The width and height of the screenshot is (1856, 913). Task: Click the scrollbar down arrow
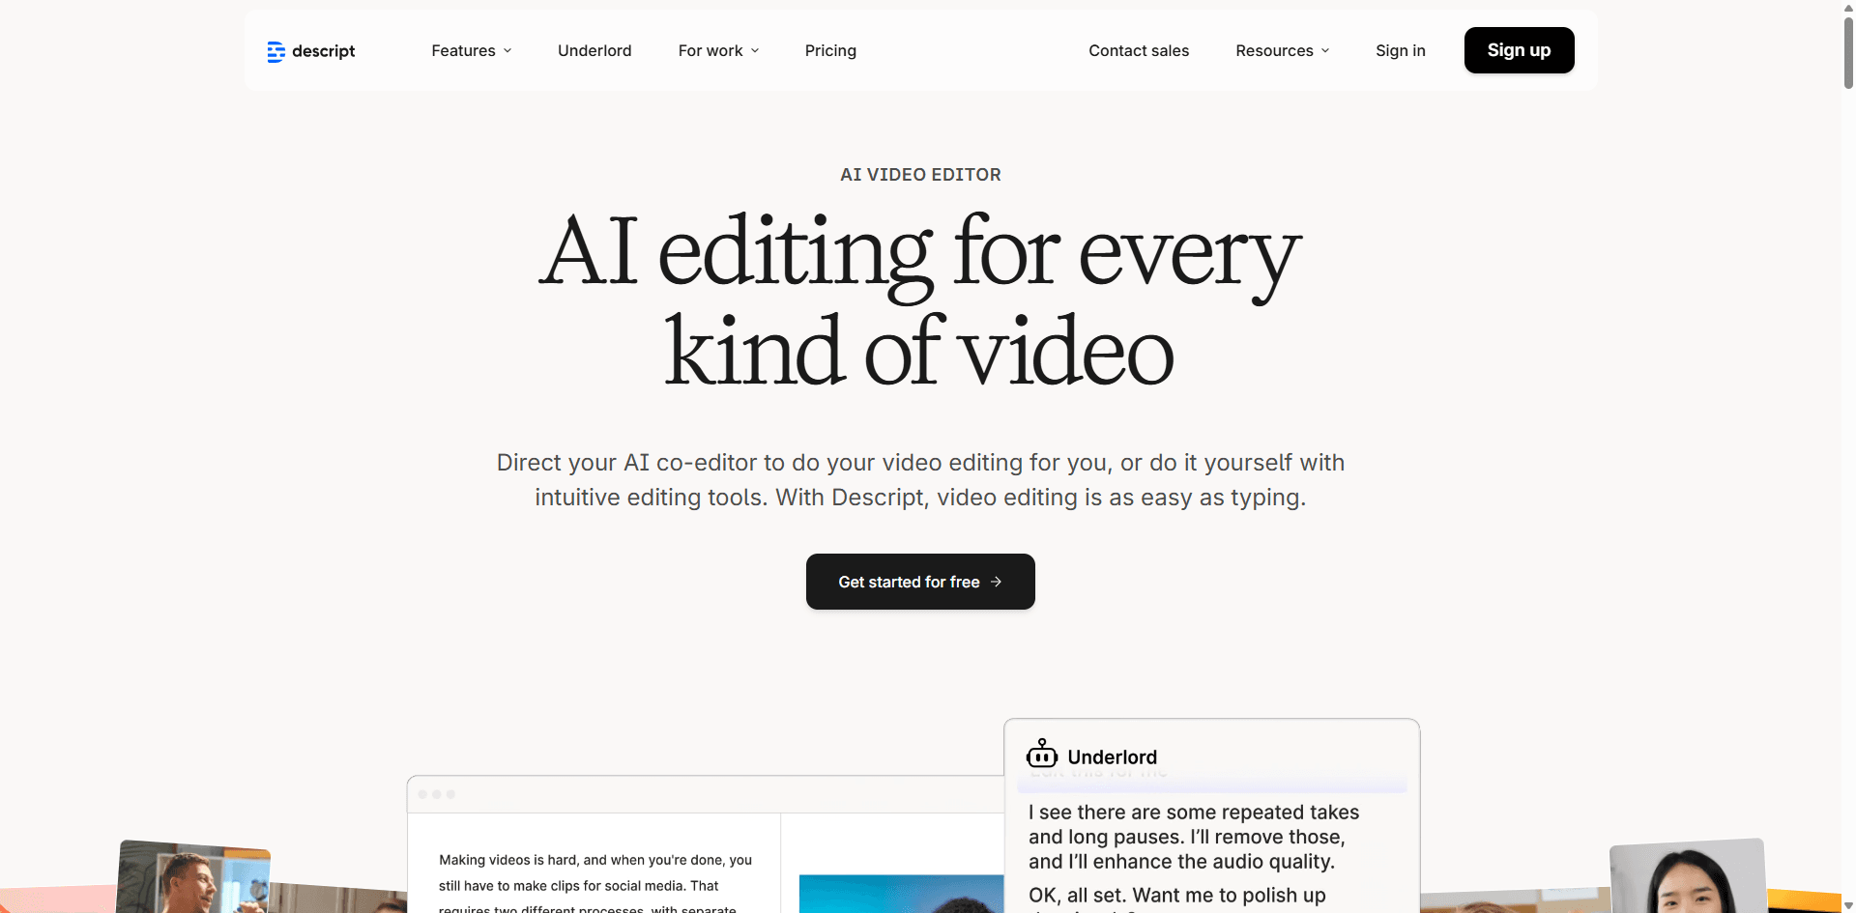click(x=1848, y=905)
